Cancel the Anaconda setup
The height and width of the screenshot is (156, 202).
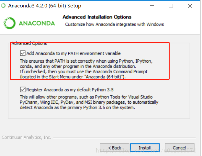[x=180, y=148]
